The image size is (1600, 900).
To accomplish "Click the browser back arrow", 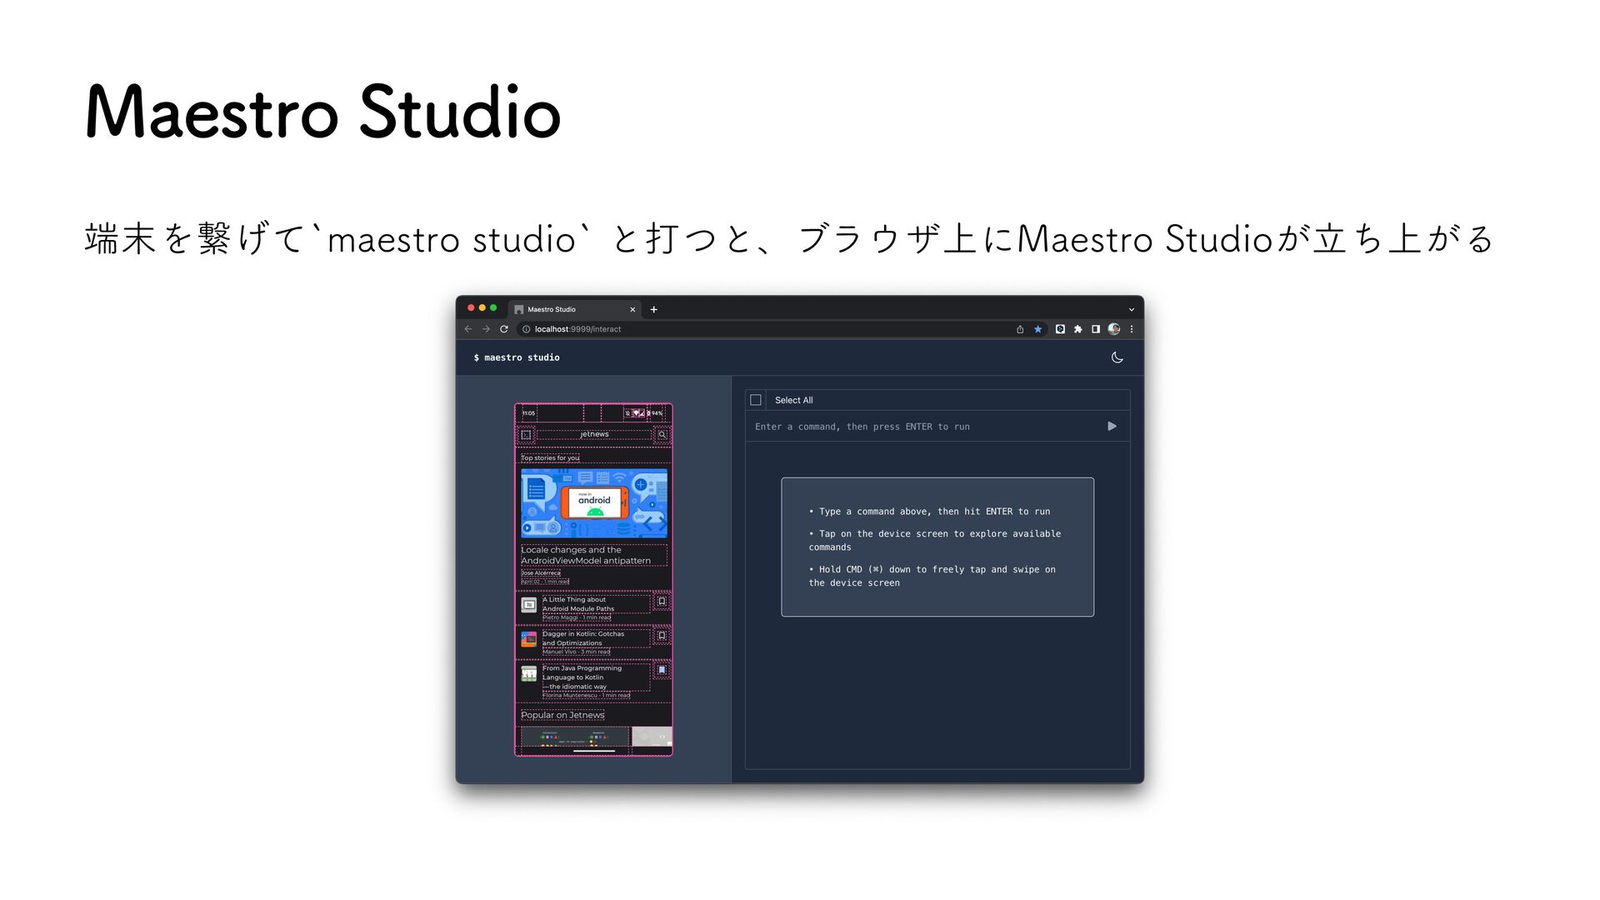I will 468,329.
